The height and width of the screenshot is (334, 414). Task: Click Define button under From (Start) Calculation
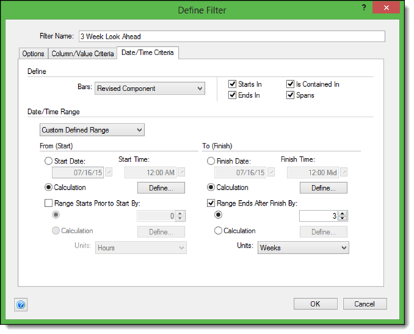[161, 188]
